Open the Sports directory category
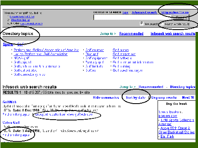 [x=8, y=44]
